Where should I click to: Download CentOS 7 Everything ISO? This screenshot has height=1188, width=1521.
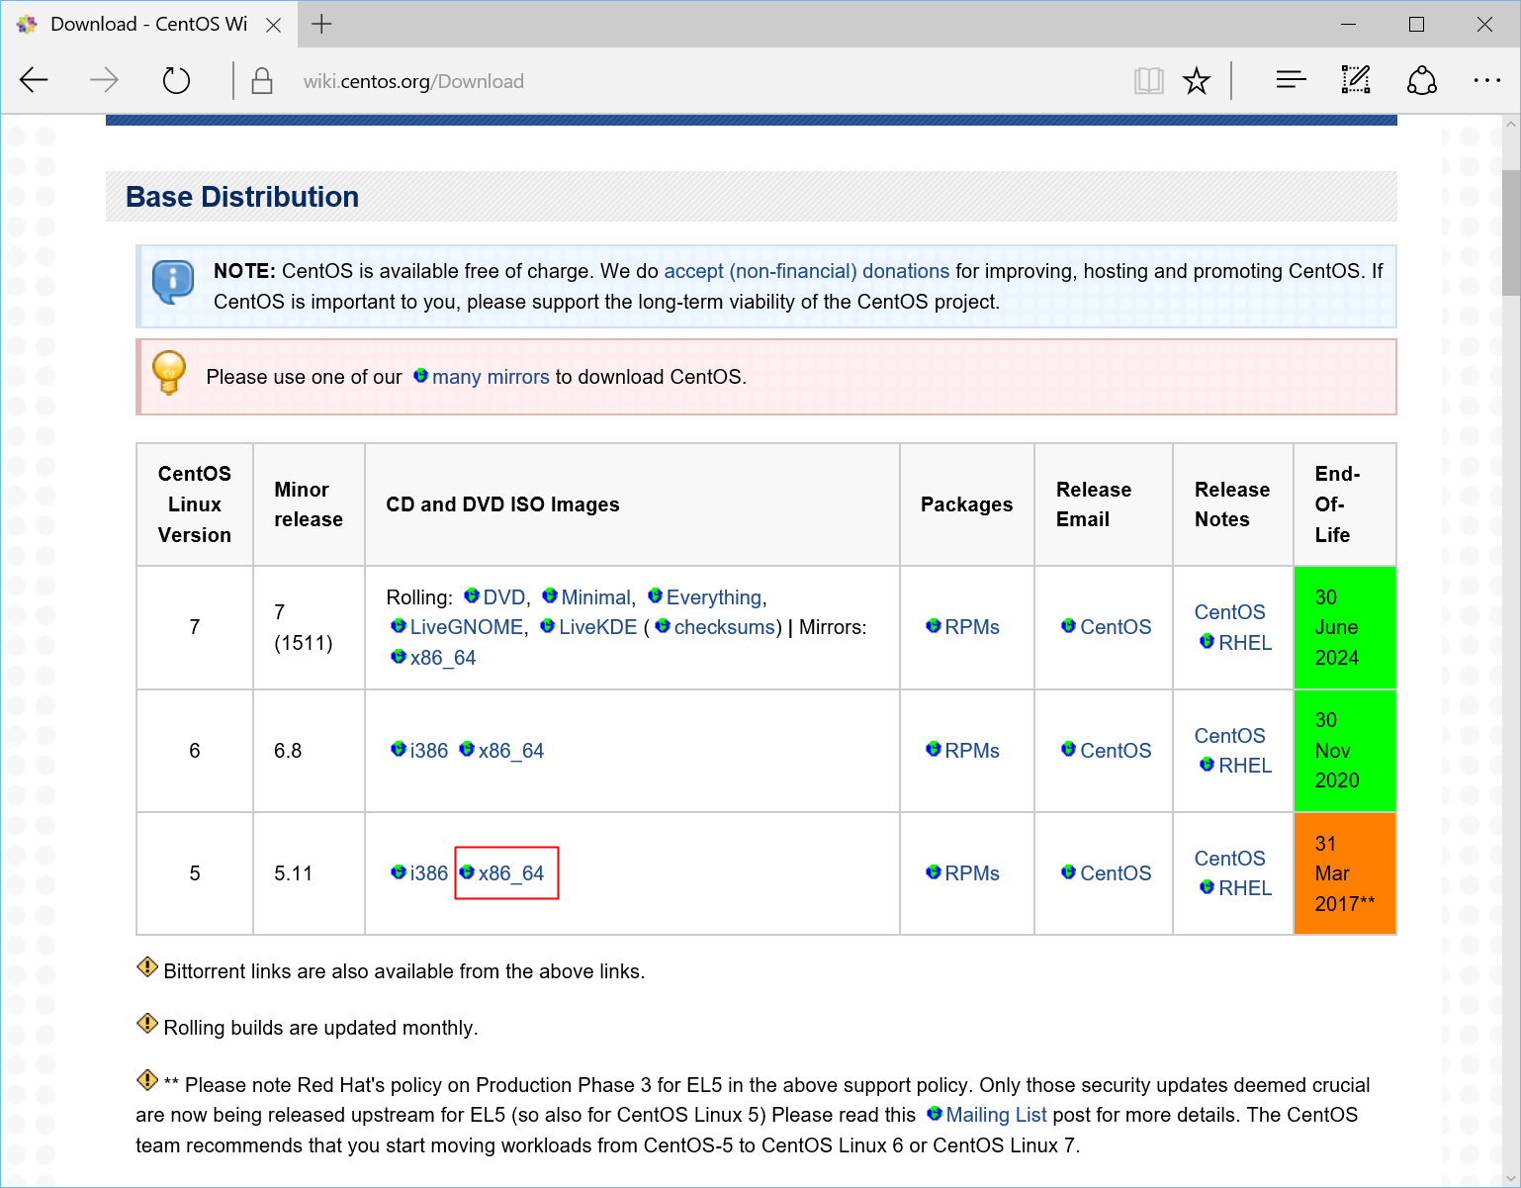[704, 597]
